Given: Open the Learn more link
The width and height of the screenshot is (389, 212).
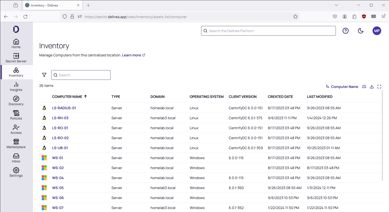Looking at the screenshot, I should coord(132,55).
